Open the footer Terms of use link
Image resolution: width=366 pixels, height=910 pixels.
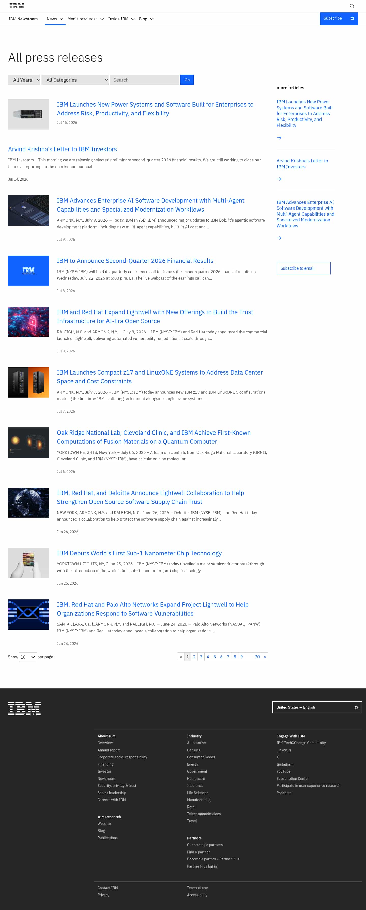197,888
